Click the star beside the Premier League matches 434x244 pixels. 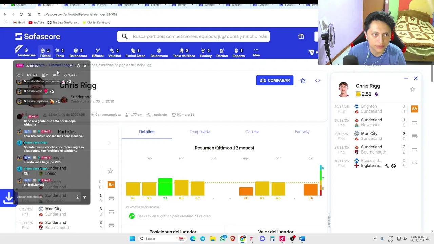110,171
